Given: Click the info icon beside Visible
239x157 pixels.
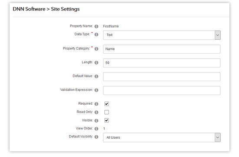Looking at the screenshot, I should 96,120.
